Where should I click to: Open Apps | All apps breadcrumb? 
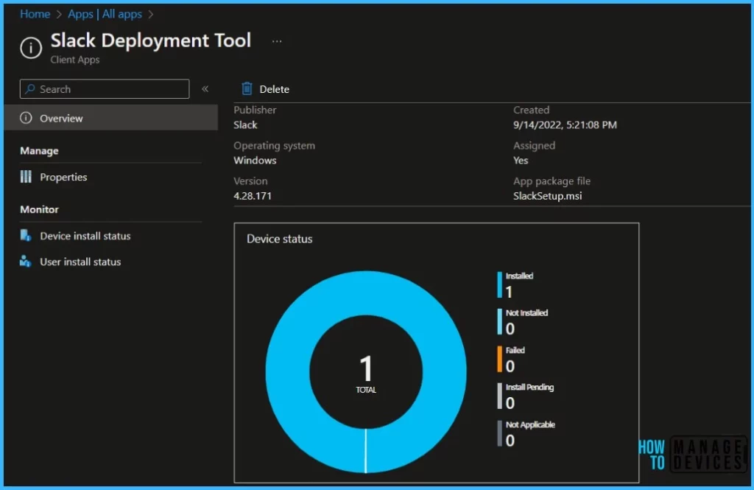(105, 14)
